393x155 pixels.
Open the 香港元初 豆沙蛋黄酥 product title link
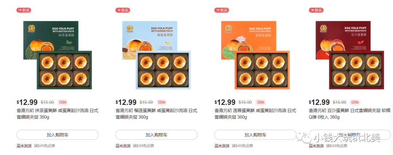click(350, 114)
